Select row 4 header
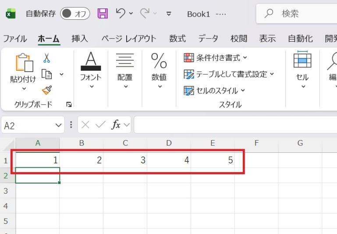Screen dimensions: 337x234 point(6,206)
